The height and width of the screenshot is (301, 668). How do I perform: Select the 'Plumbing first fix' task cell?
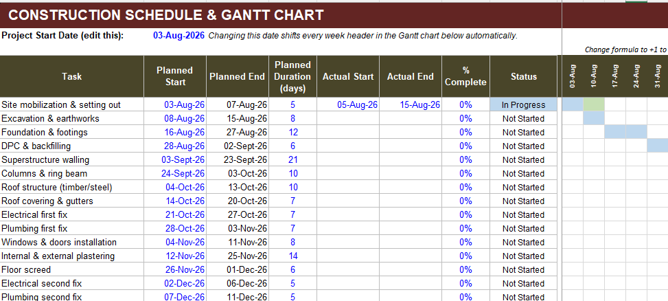coord(72,229)
